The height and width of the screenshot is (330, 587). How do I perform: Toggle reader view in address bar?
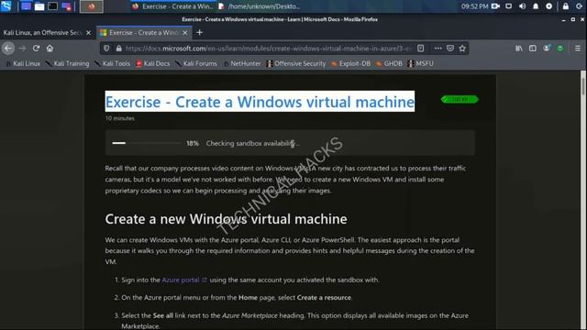pos(421,49)
